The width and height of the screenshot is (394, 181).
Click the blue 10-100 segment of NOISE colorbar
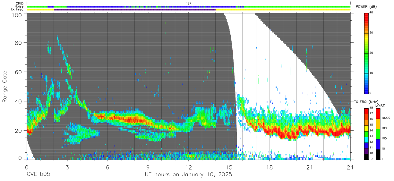tap(379, 144)
